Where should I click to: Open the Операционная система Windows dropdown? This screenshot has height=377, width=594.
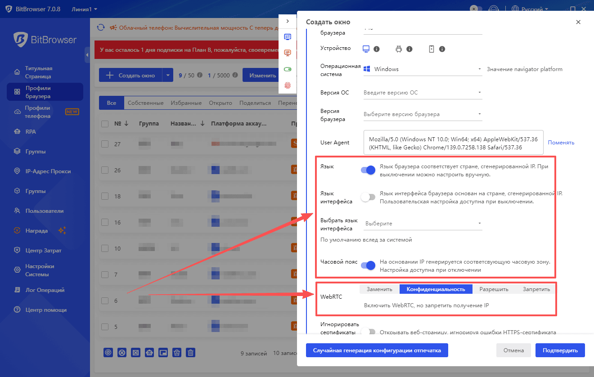[423, 69]
